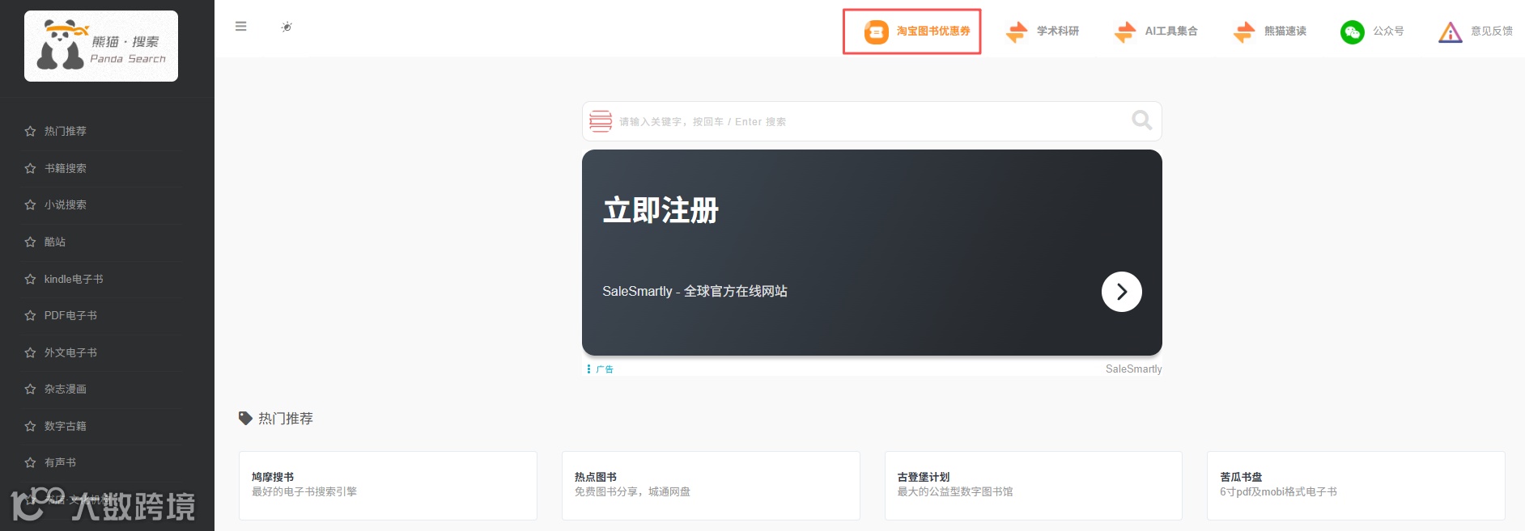
Task: Click the round arrow button on ad
Action: tap(1121, 292)
